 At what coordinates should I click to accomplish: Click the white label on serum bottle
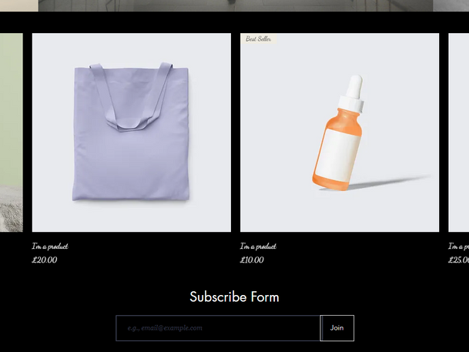click(338, 155)
